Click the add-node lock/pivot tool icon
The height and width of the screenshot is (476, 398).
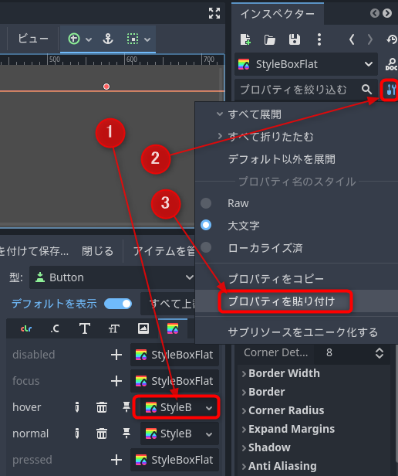click(74, 39)
